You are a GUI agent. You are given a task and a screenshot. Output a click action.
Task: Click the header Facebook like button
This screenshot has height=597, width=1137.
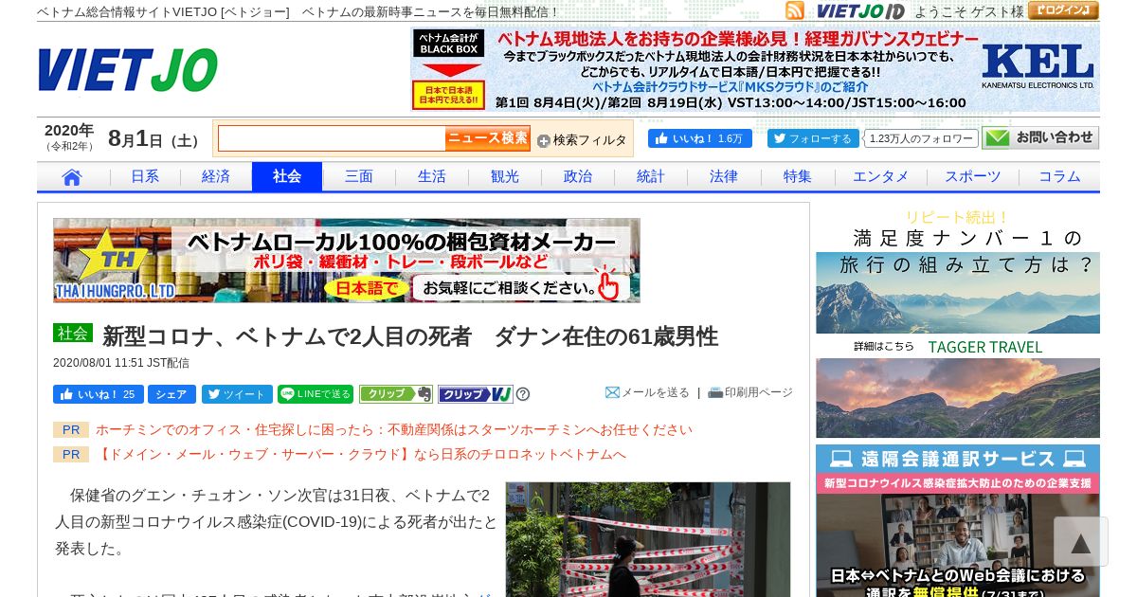699,138
